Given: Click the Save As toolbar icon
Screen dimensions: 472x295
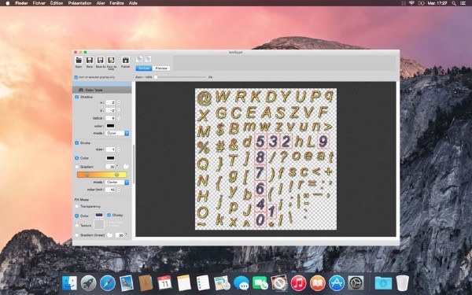Looking at the screenshot, I should coord(100,61).
